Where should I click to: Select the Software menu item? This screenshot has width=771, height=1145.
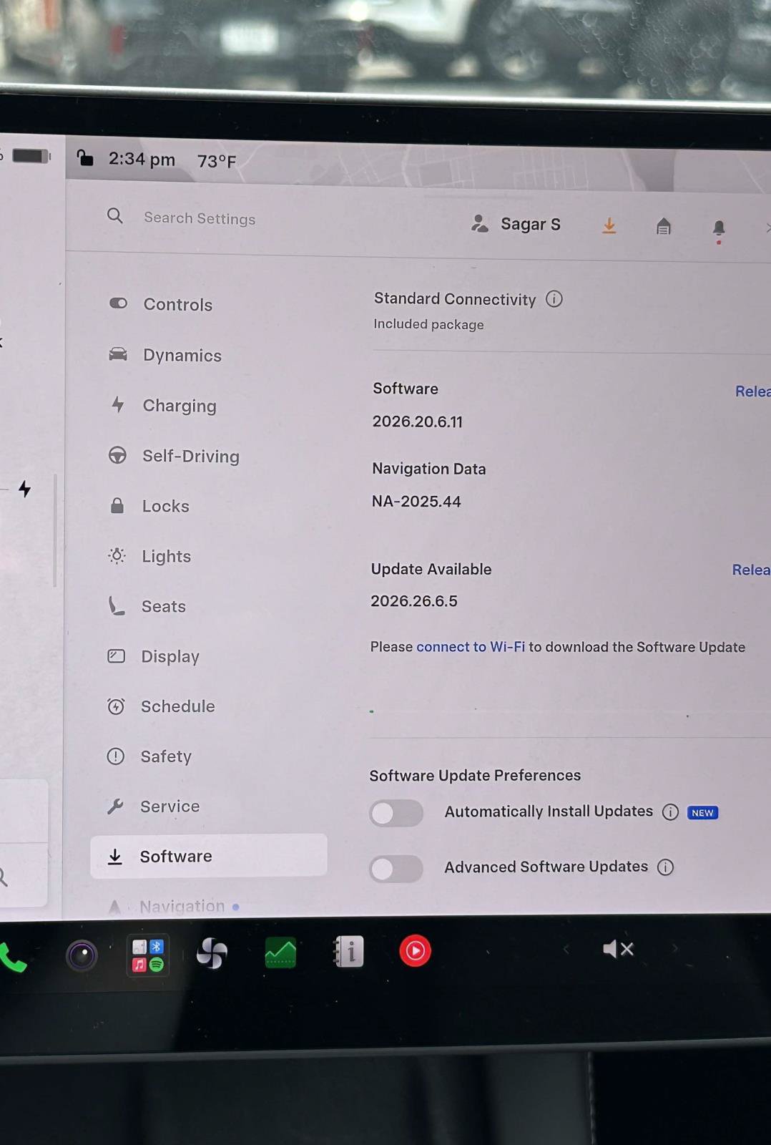pyautogui.click(x=208, y=856)
